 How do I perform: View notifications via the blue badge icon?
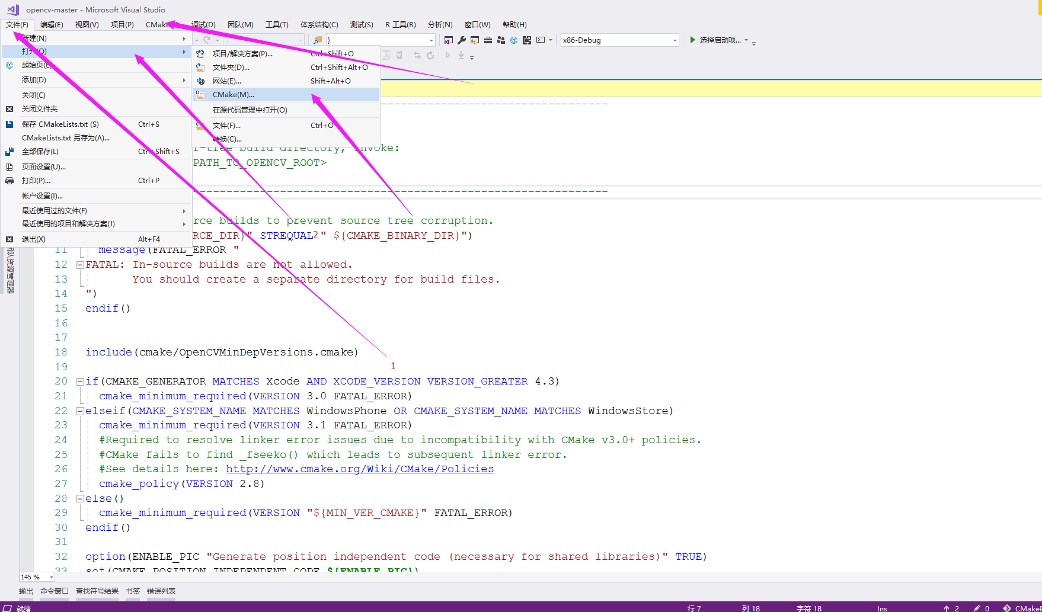tap(513, 40)
